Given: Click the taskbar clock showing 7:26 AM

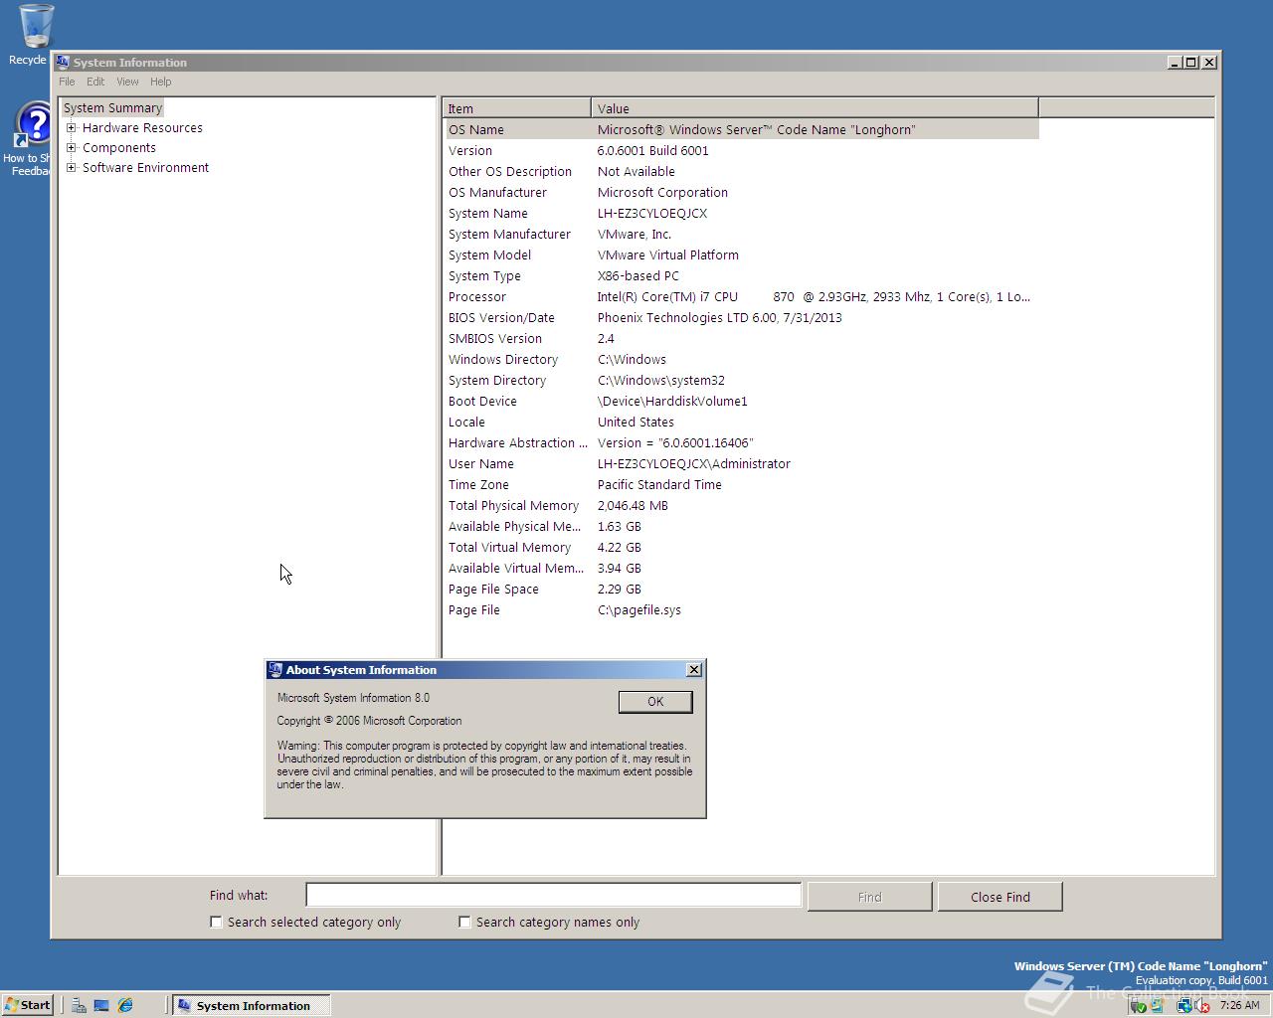Looking at the screenshot, I should click(1239, 1005).
